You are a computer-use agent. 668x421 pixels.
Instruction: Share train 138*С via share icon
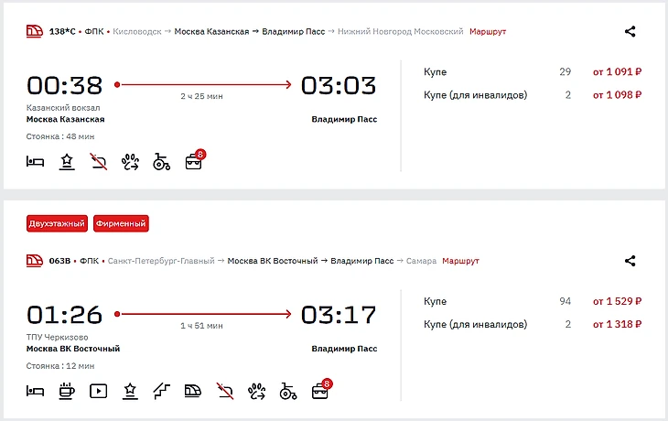630,31
